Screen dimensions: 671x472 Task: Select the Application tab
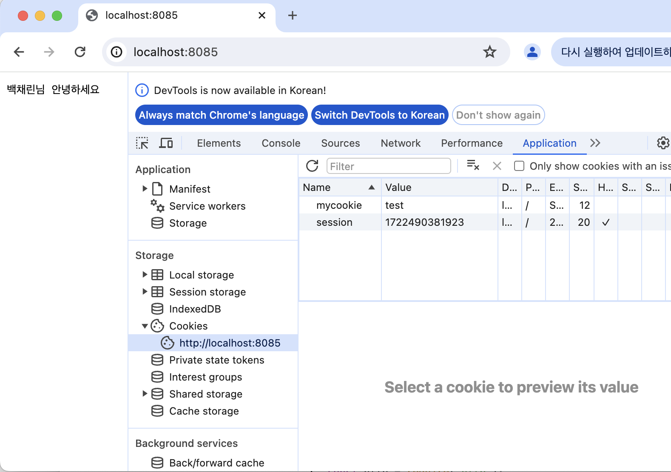coord(549,143)
